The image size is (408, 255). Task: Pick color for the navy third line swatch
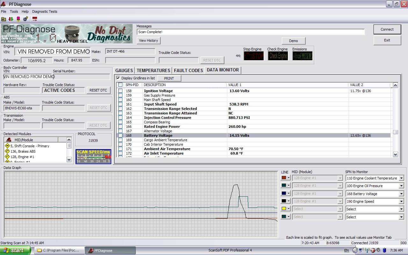click(286, 193)
